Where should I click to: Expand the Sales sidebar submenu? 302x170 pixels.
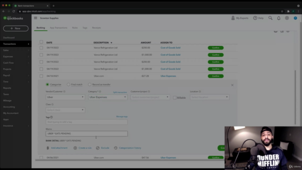click(28, 51)
